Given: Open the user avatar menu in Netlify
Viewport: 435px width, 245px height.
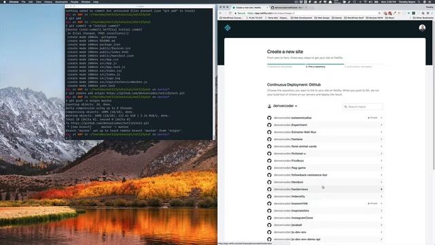Looking at the screenshot, I should coord(422,28).
